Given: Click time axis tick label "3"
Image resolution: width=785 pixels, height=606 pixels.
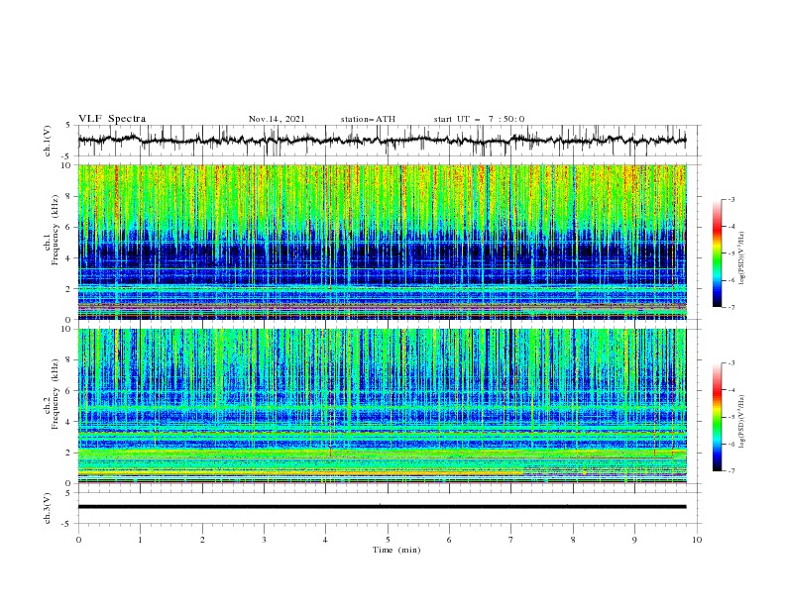Looking at the screenshot, I should tap(264, 540).
